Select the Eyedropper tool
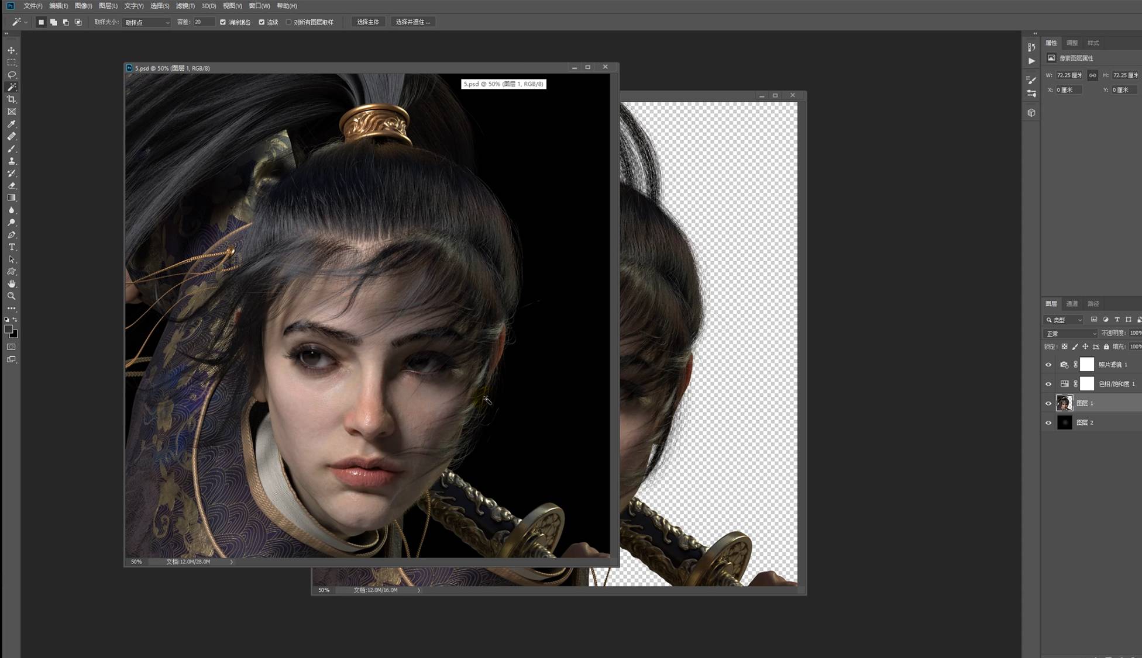This screenshot has height=658, width=1142. [x=11, y=124]
